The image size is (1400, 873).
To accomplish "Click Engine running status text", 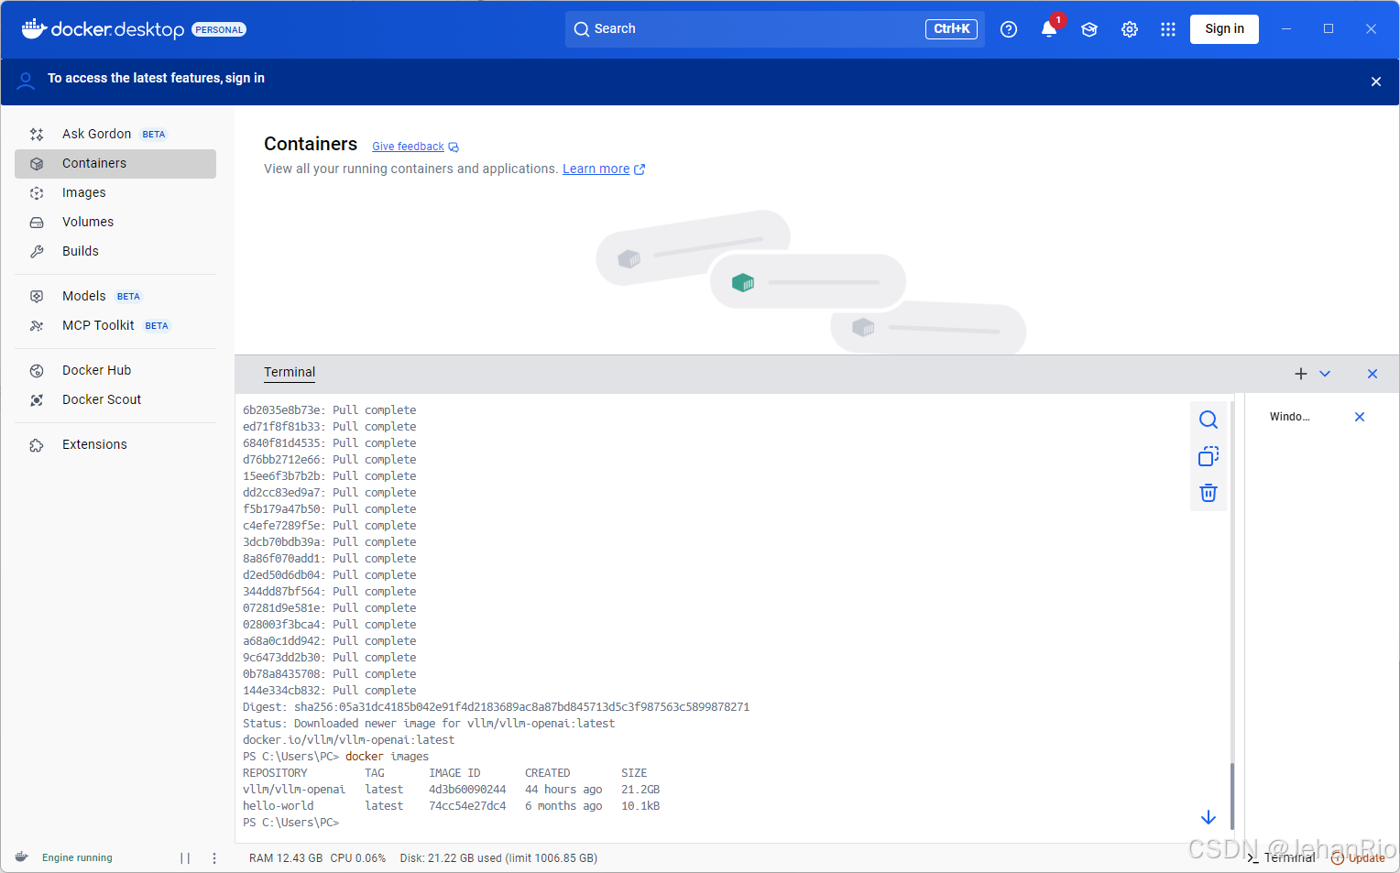I will click(x=77, y=858).
